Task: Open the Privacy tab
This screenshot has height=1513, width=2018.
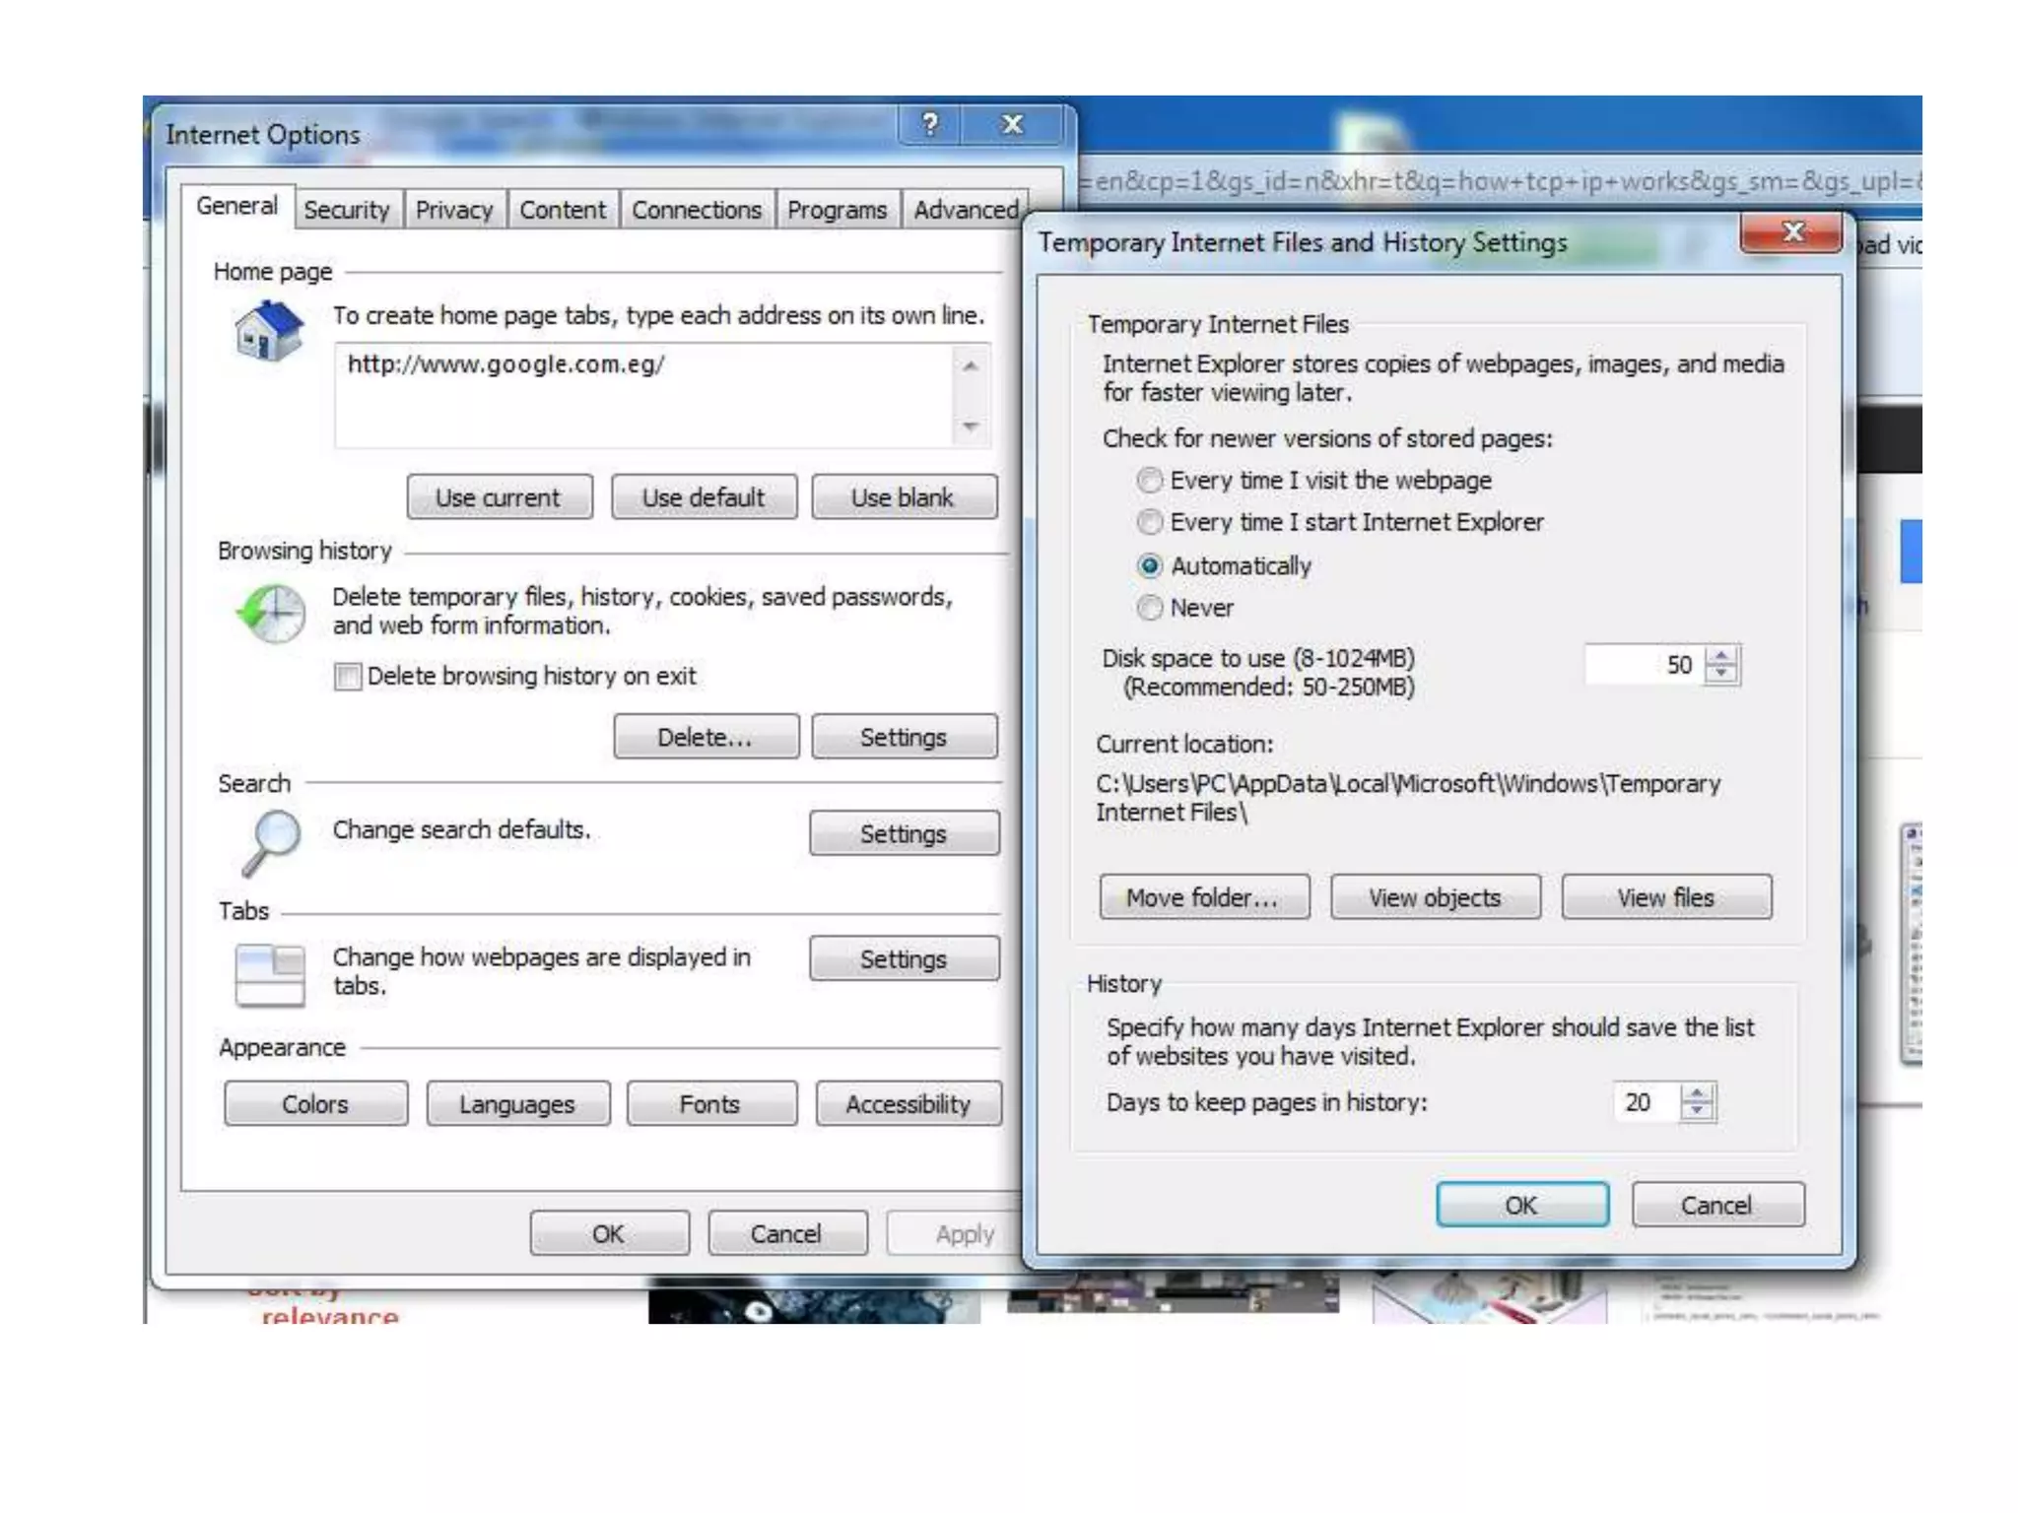Action: (x=453, y=210)
